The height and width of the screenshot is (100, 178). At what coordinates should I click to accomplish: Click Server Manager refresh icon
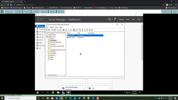[109, 19]
